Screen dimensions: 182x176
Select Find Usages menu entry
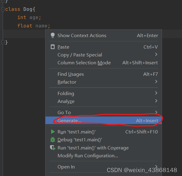(104, 74)
